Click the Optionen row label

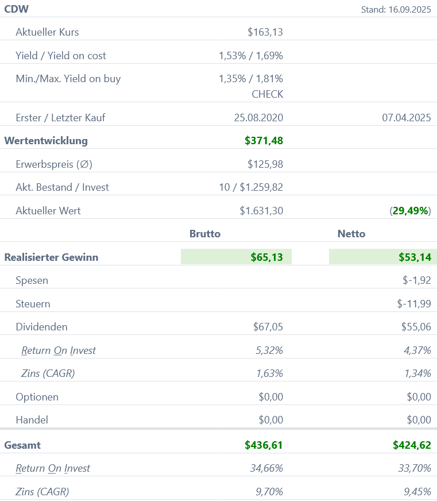37,397
